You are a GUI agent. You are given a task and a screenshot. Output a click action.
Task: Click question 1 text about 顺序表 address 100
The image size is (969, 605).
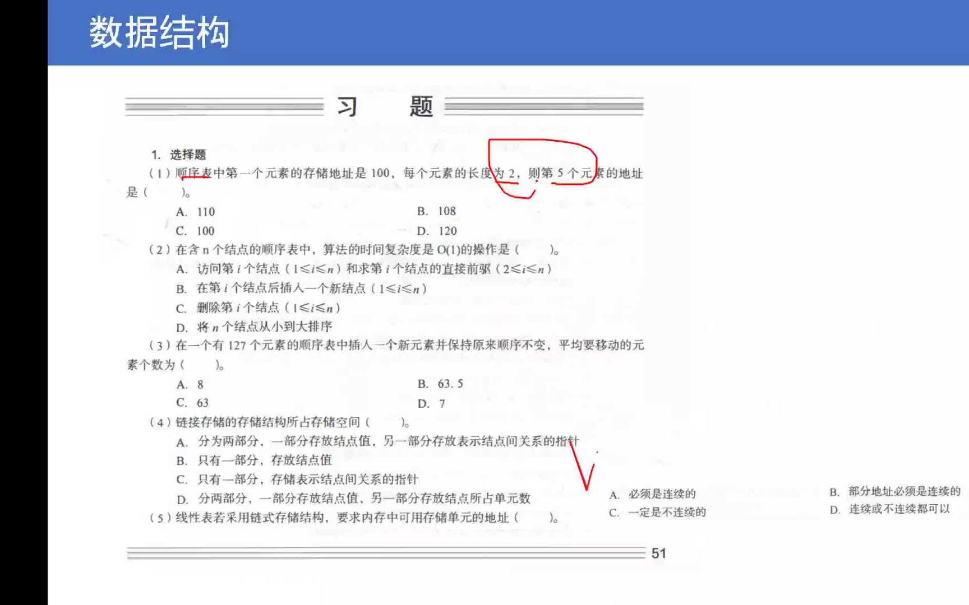385,183
